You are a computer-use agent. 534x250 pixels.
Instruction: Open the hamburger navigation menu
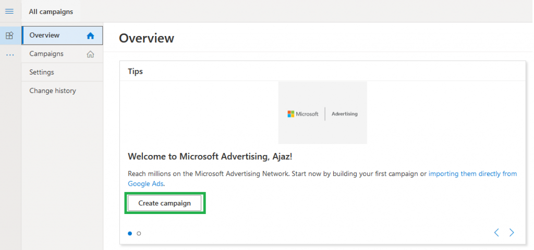[9, 11]
